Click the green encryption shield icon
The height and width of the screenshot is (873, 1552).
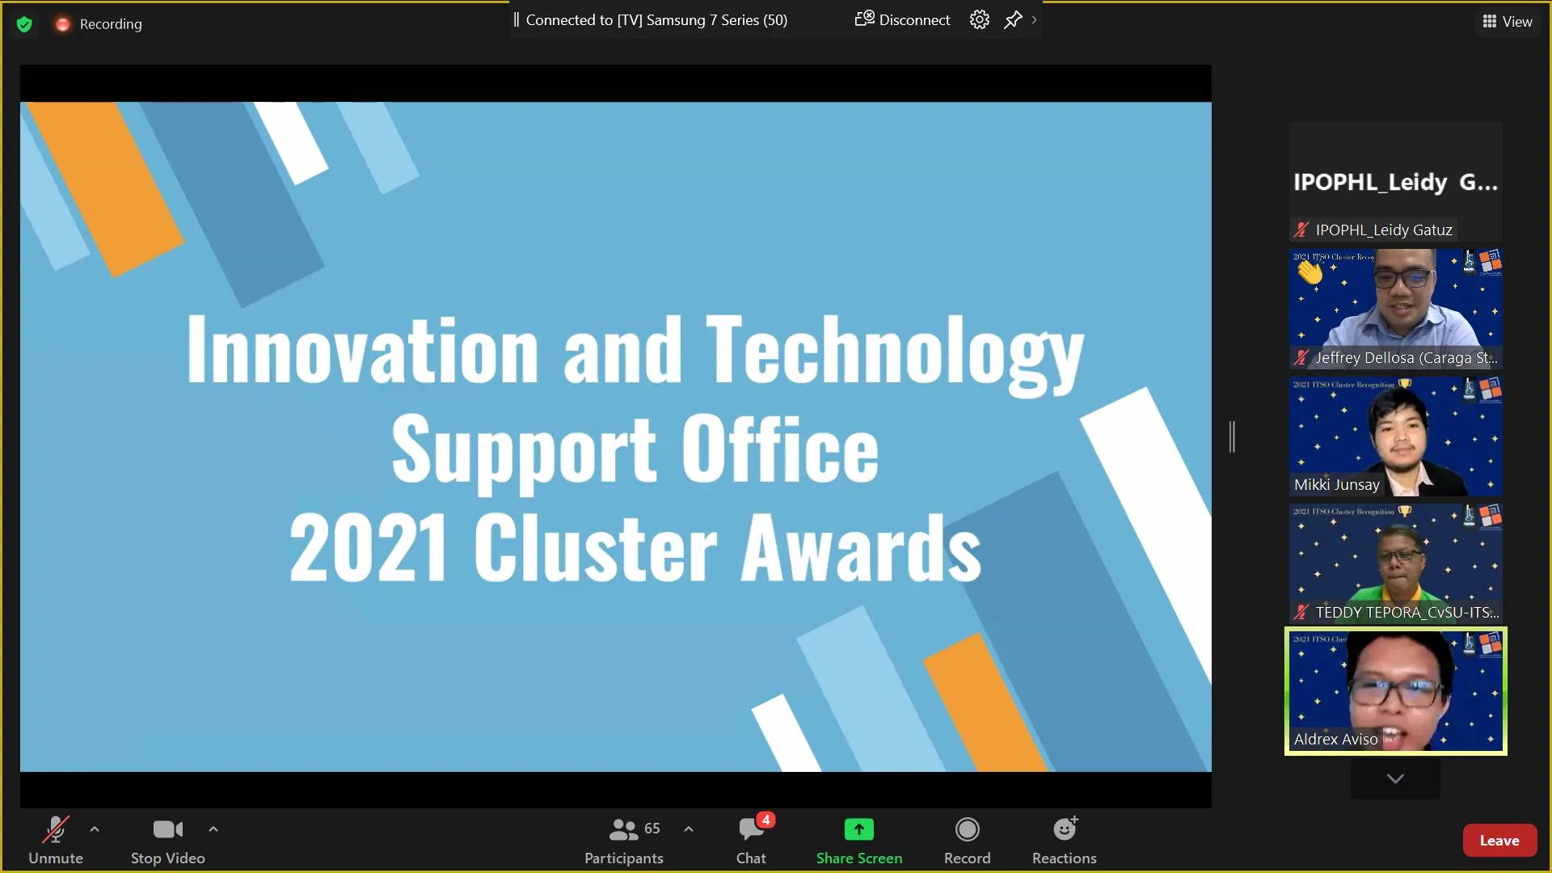24,24
